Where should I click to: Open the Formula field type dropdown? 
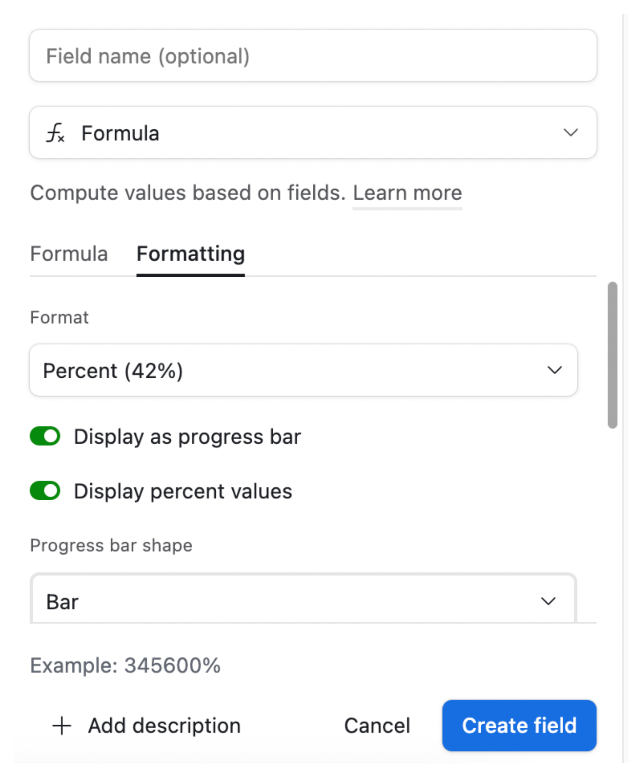313,132
